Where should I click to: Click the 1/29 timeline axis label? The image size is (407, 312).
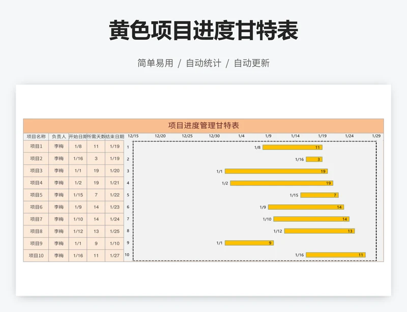(376, 136)
